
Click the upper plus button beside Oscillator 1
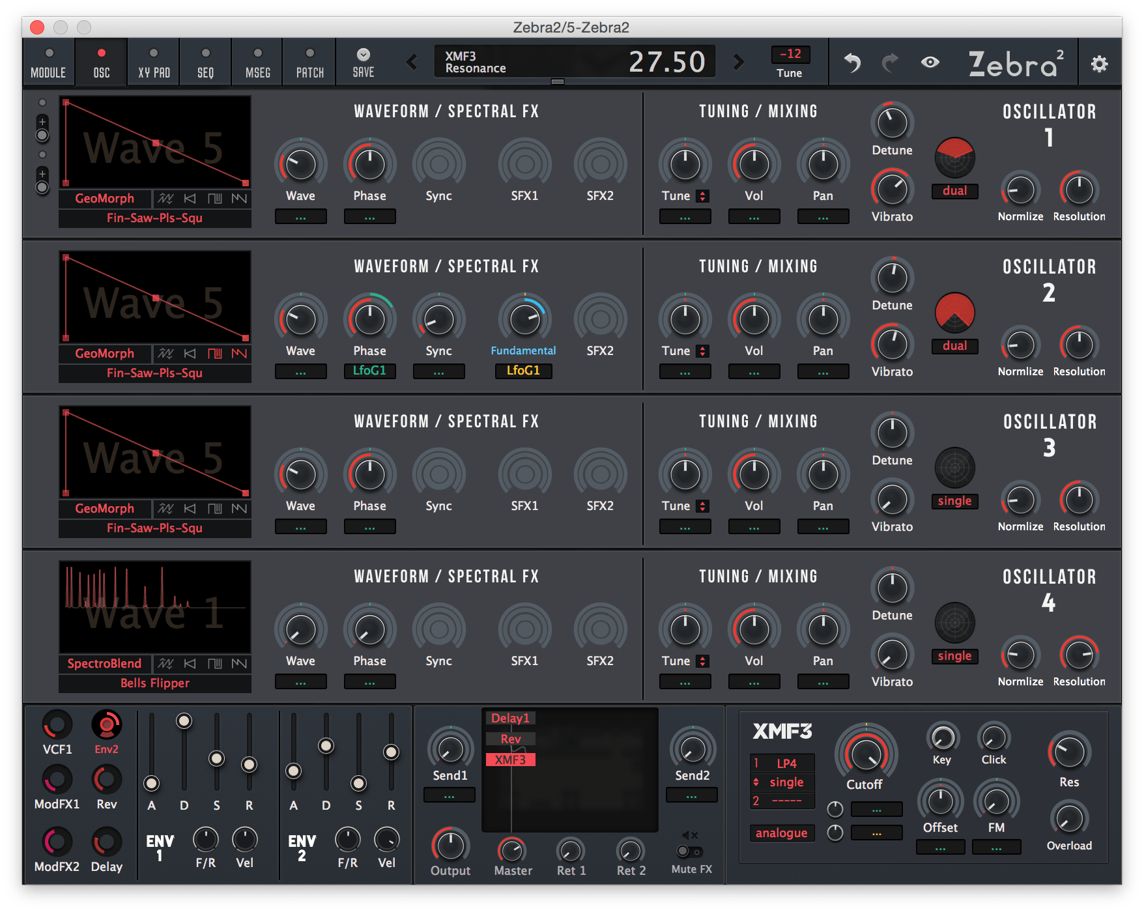tap(42, 122)
